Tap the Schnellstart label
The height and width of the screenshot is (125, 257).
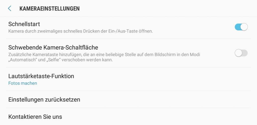pos(24,24)
